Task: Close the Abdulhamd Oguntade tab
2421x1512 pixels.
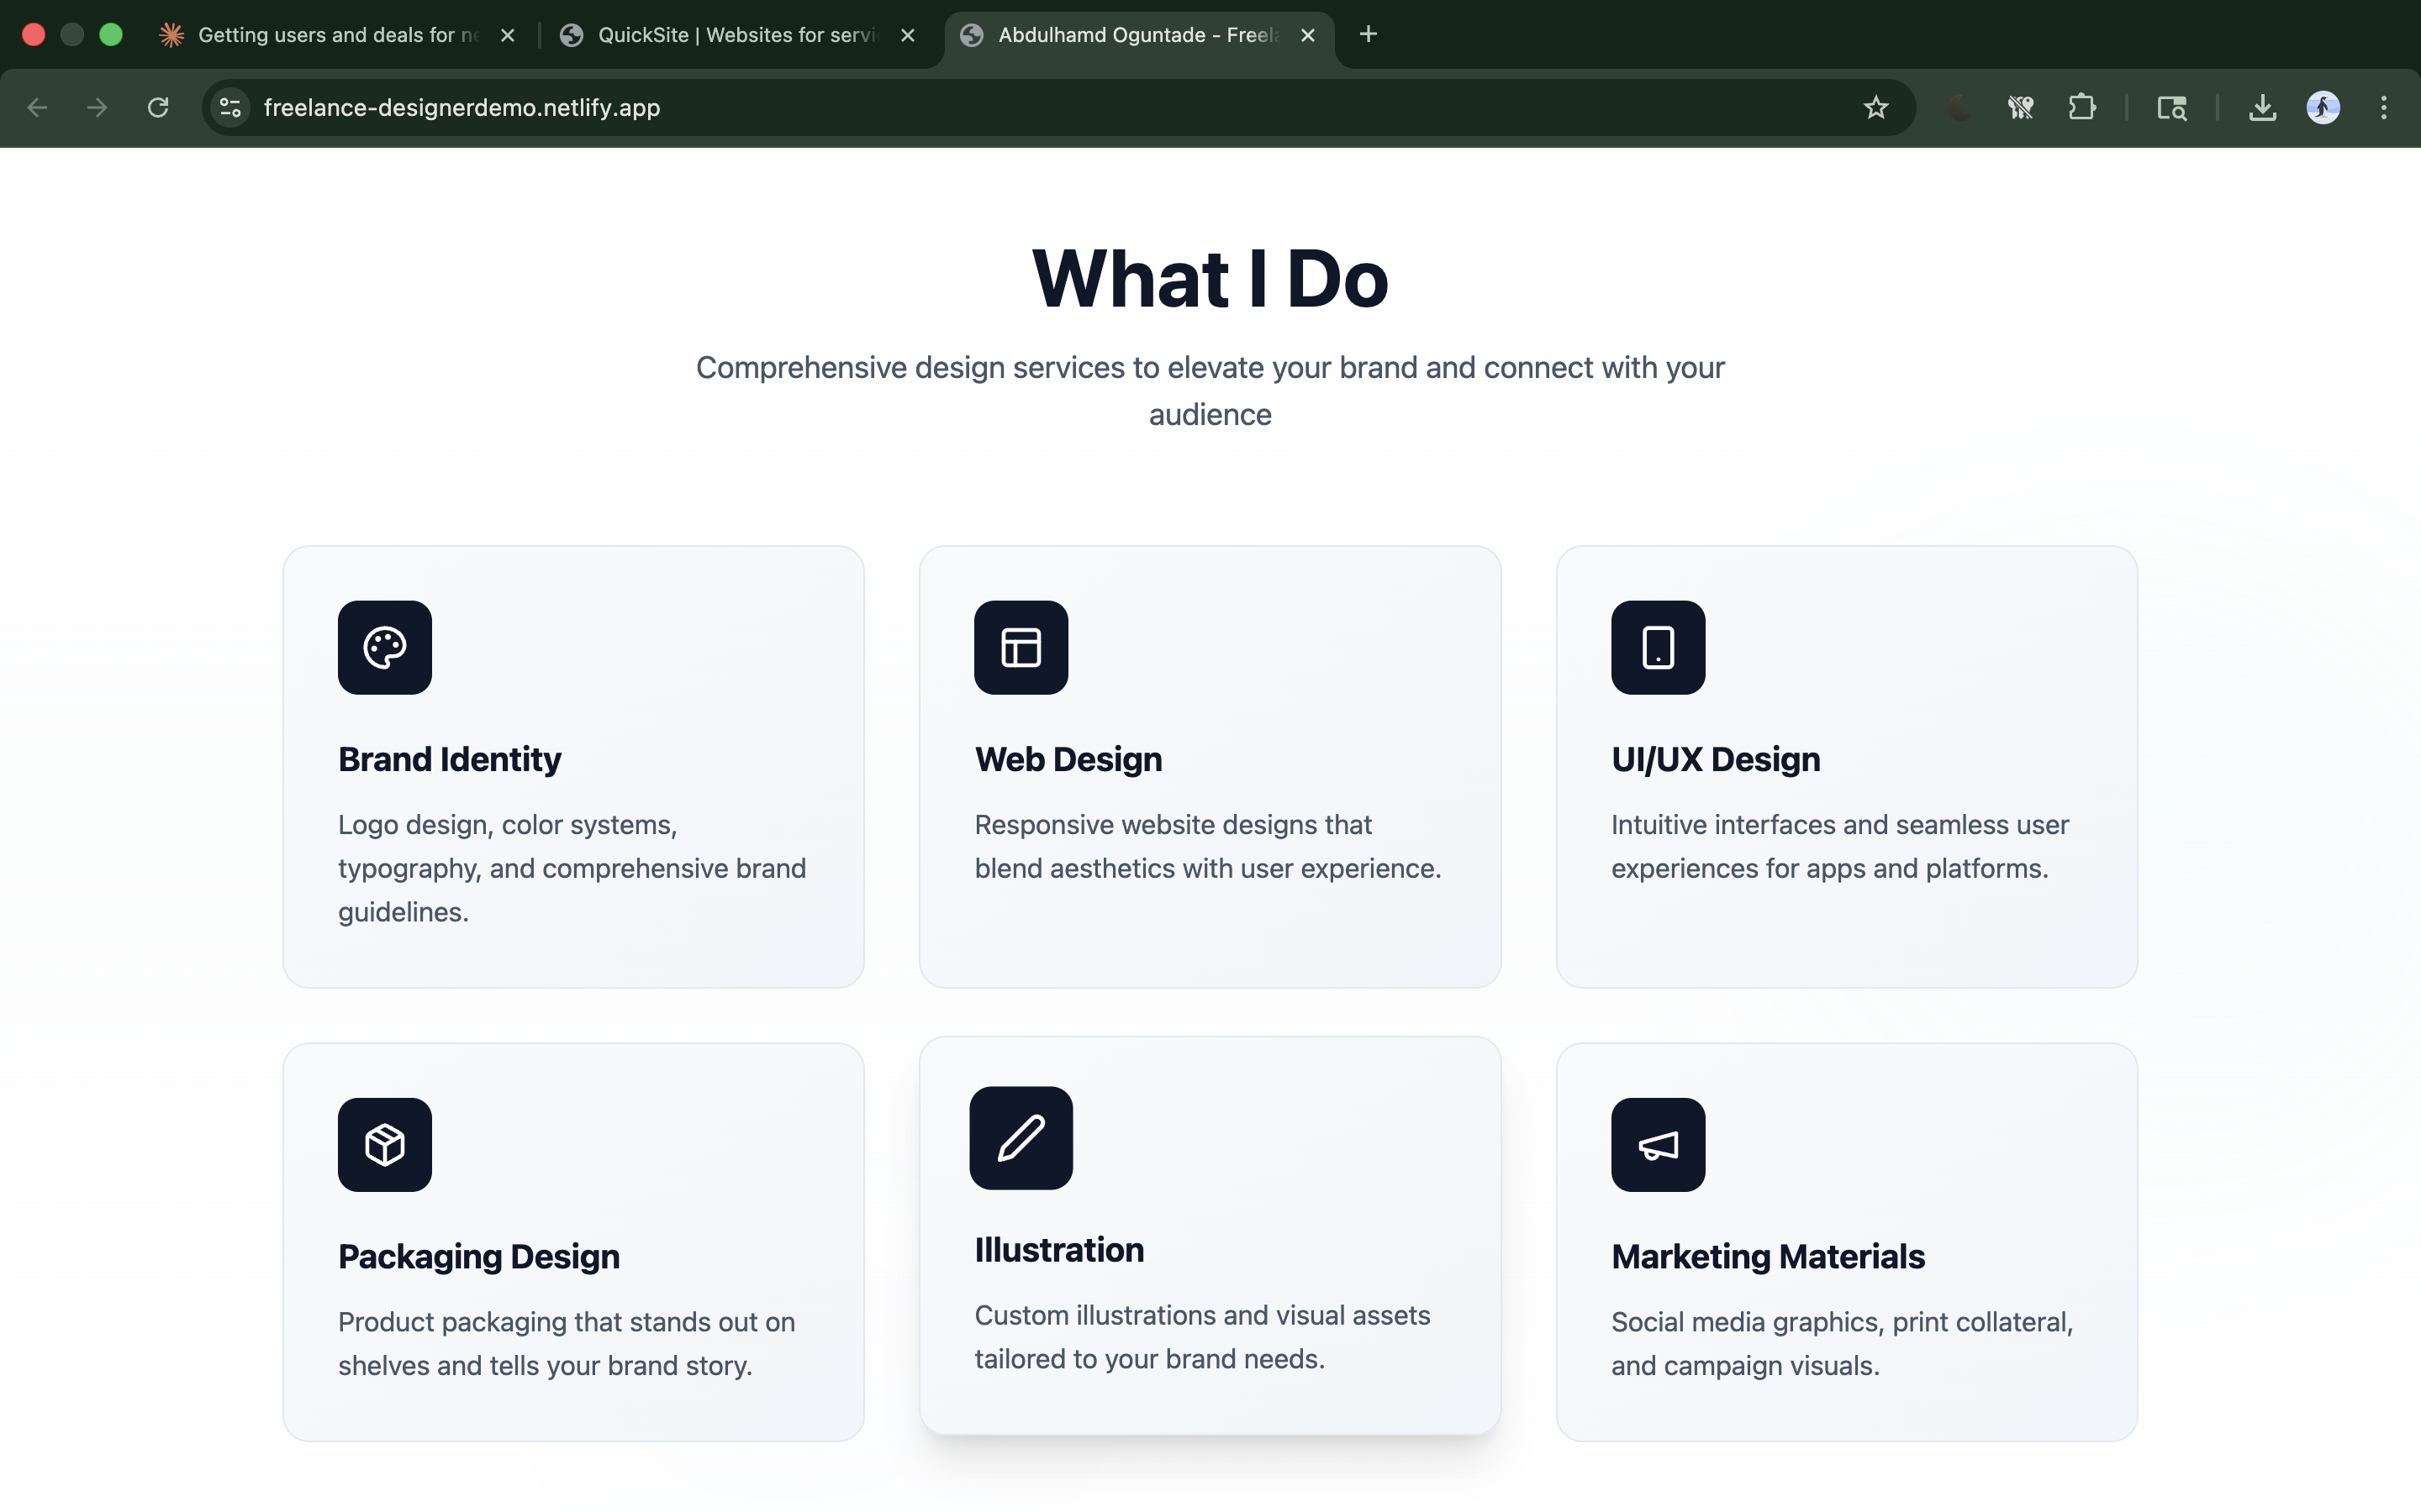Action: click(x=1307, y=35)
